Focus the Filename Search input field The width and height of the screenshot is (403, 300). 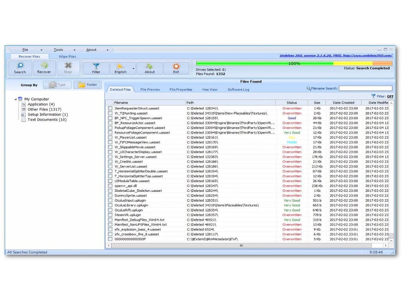(x=366, y=89)
